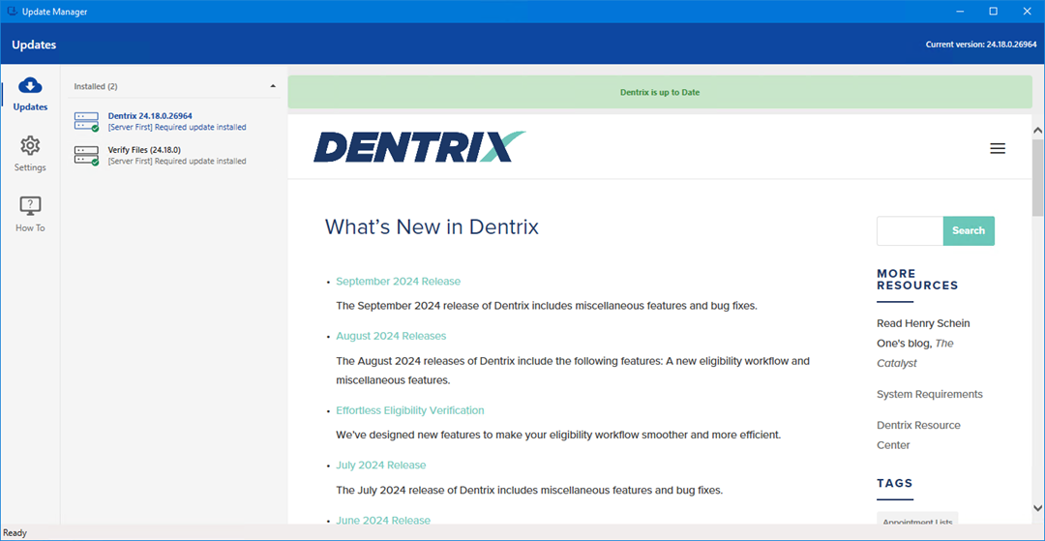Open July 2024 Release link
The width and height of the screenshot is (1045, 541).
point(380,466)
